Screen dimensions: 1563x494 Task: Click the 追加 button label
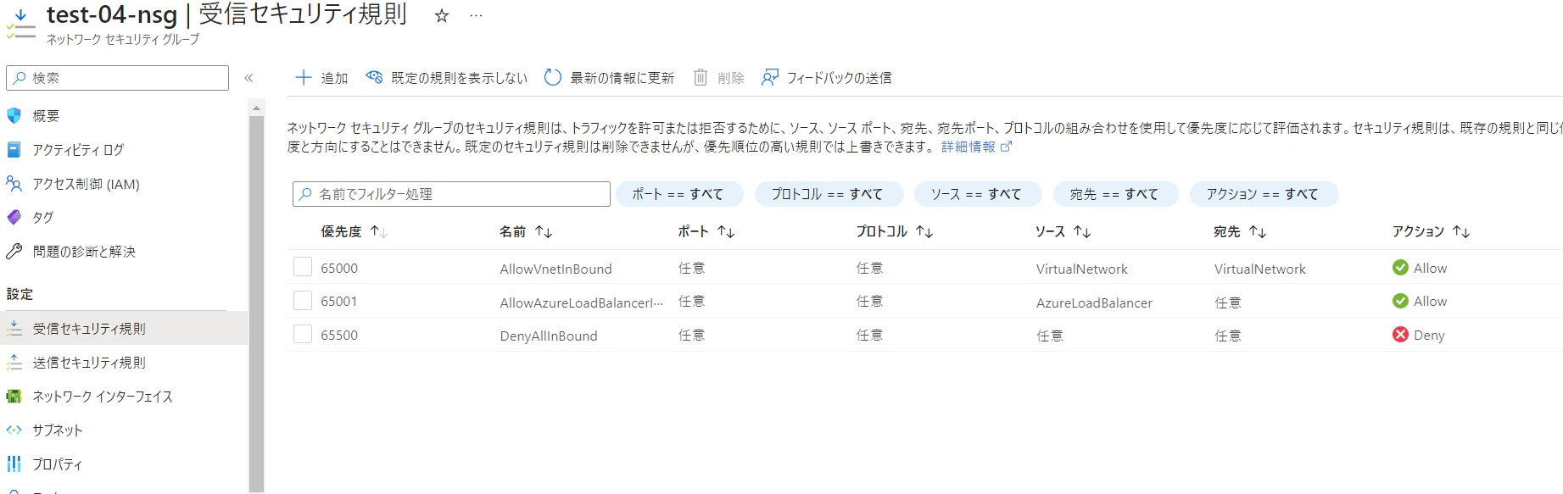(334, 78)
